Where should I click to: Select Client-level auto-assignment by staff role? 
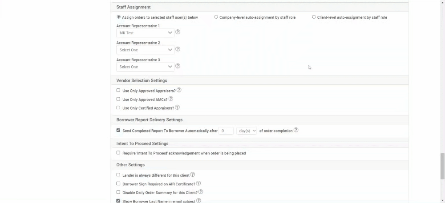[314, 17]
